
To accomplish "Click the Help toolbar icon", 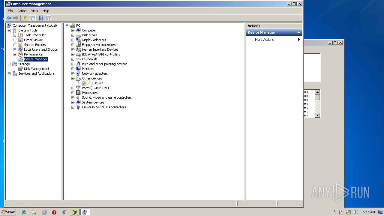I will pyautogui.click(x=41, y=18).
